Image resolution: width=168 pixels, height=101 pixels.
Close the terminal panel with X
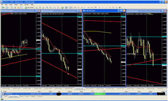[1, 91]
